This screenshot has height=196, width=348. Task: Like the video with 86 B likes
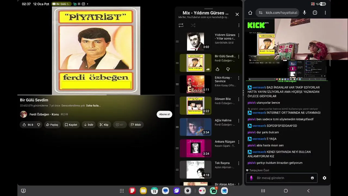27,125
